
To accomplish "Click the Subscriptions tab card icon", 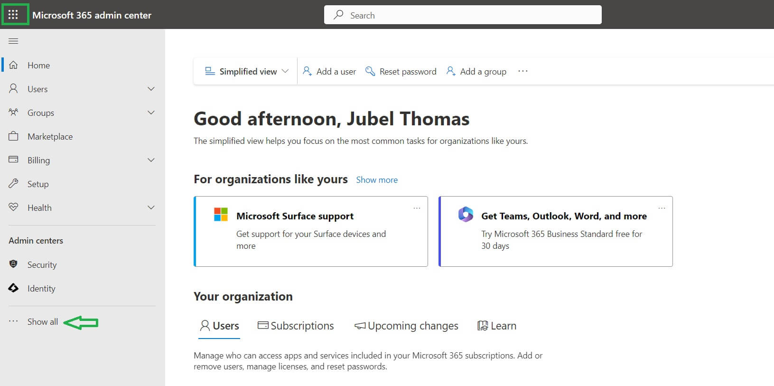I will tap(263, 325).
